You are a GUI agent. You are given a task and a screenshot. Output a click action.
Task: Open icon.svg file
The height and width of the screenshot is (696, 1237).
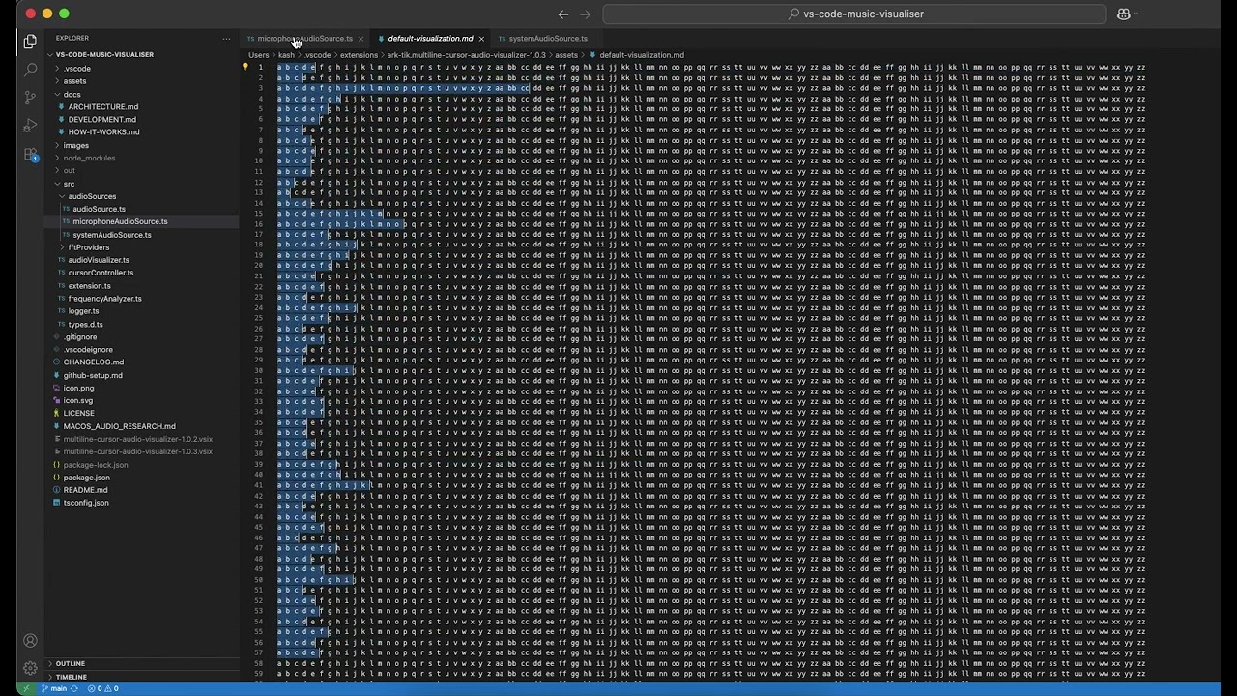click(78, 401)
